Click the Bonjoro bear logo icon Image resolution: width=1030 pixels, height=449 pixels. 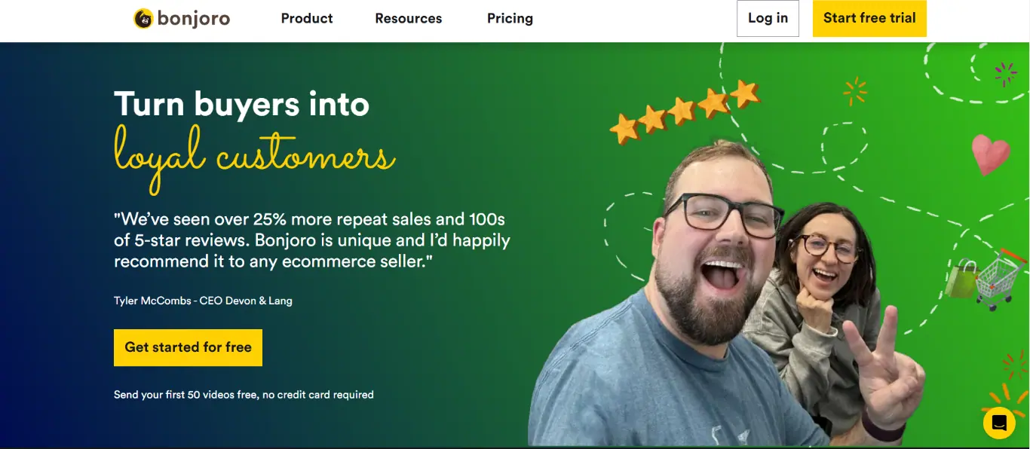click(x=143, y=19)
